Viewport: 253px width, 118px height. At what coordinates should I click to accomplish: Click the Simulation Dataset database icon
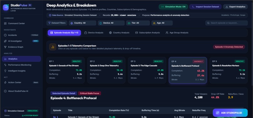pyautogui.click(x=5, y=111)
